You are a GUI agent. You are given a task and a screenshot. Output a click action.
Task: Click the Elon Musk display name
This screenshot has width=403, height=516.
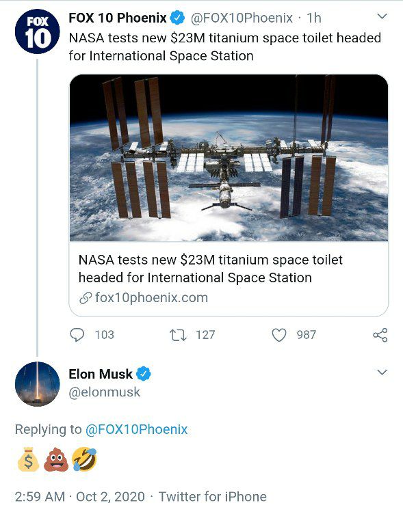[x=101, y=374]
